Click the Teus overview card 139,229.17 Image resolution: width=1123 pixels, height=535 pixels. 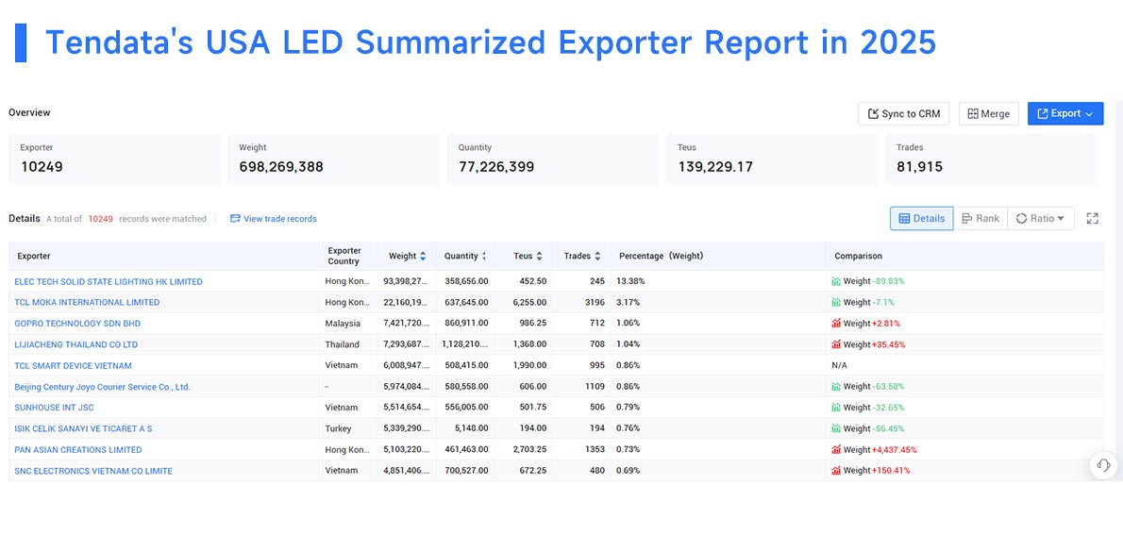click(x=772, y=159)
